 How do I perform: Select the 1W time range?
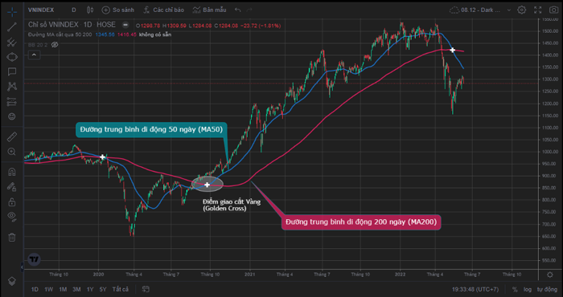point(49,289)
